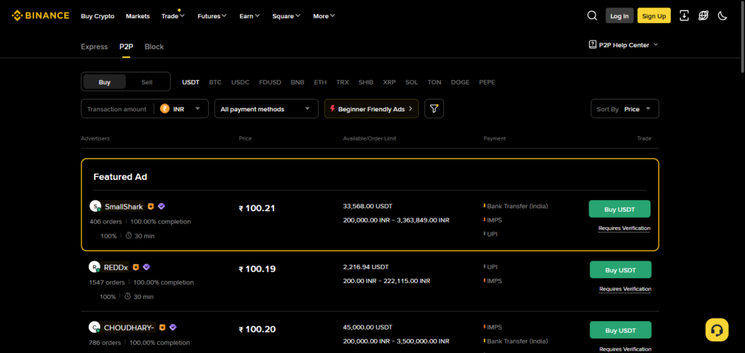Toggle dark mode moon icon
745x353 pixels.
[x=722, y=16]
